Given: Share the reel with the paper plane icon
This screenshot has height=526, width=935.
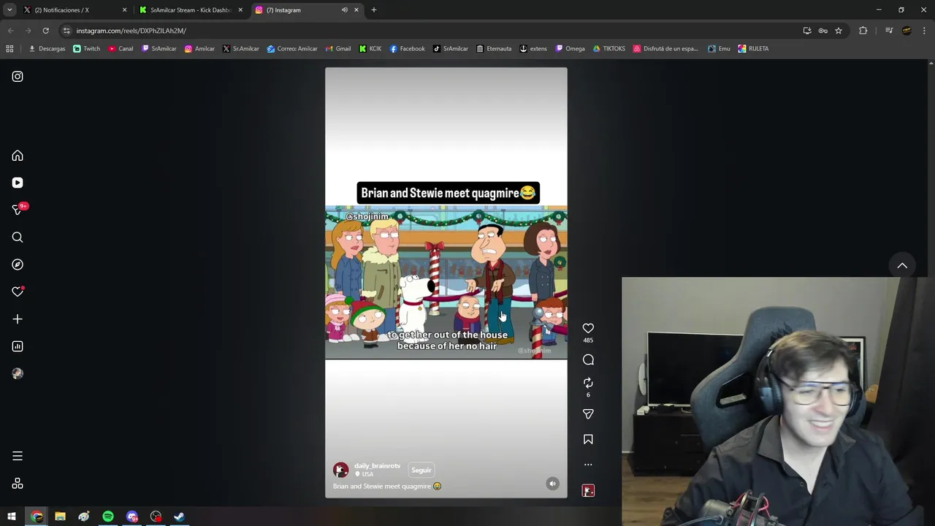Looking at the screenshot, I should pos(588,414).
